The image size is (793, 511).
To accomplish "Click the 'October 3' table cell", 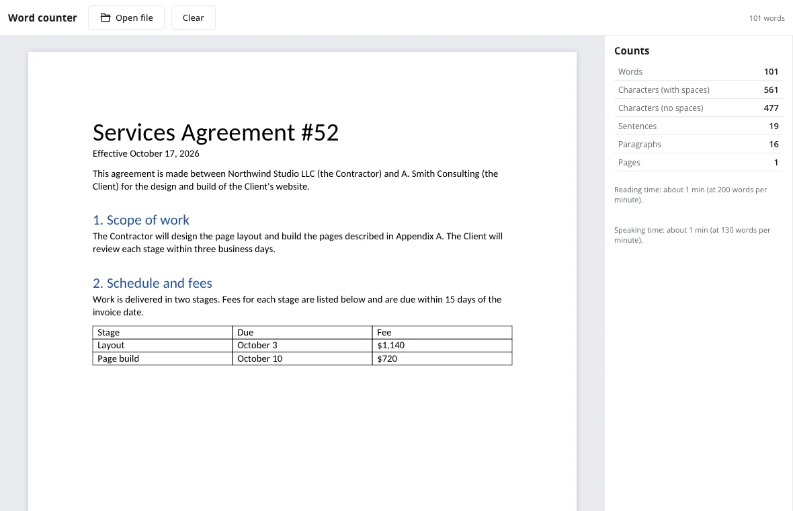I will [302, 346].
